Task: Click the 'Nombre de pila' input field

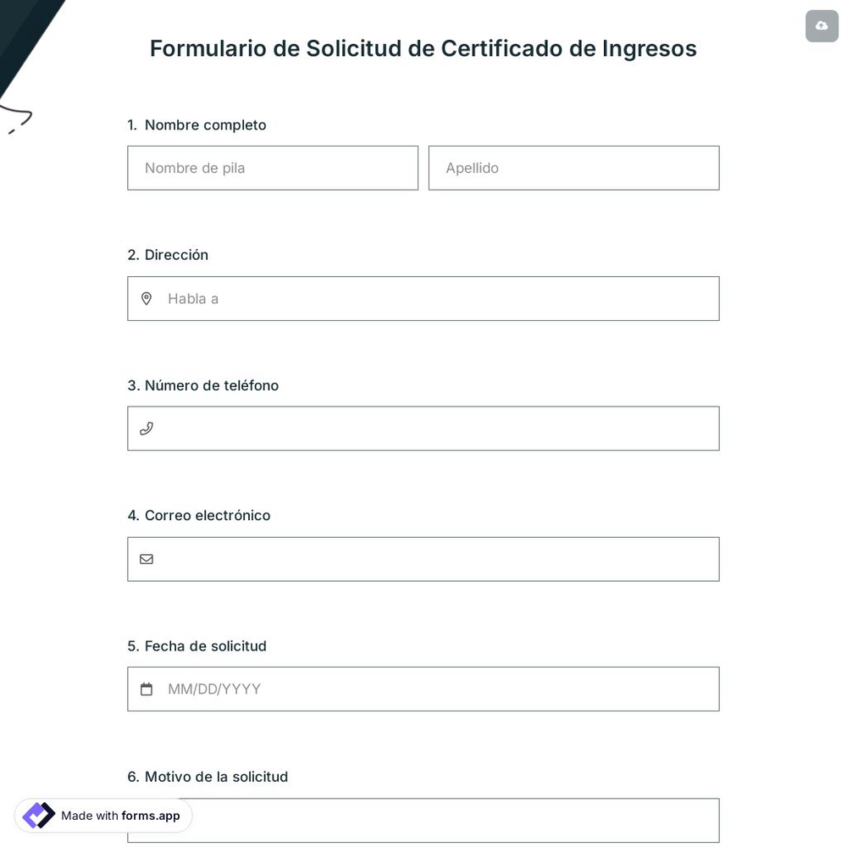Action: [x=273, y=168]
